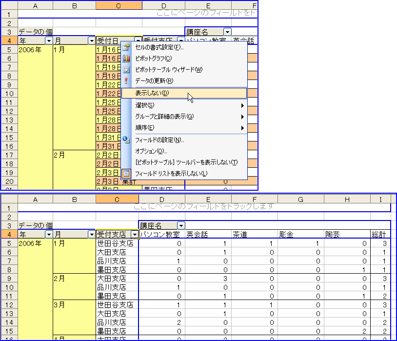
Task: Open the 年 field filter arrow
Action: tap(48, 41)
